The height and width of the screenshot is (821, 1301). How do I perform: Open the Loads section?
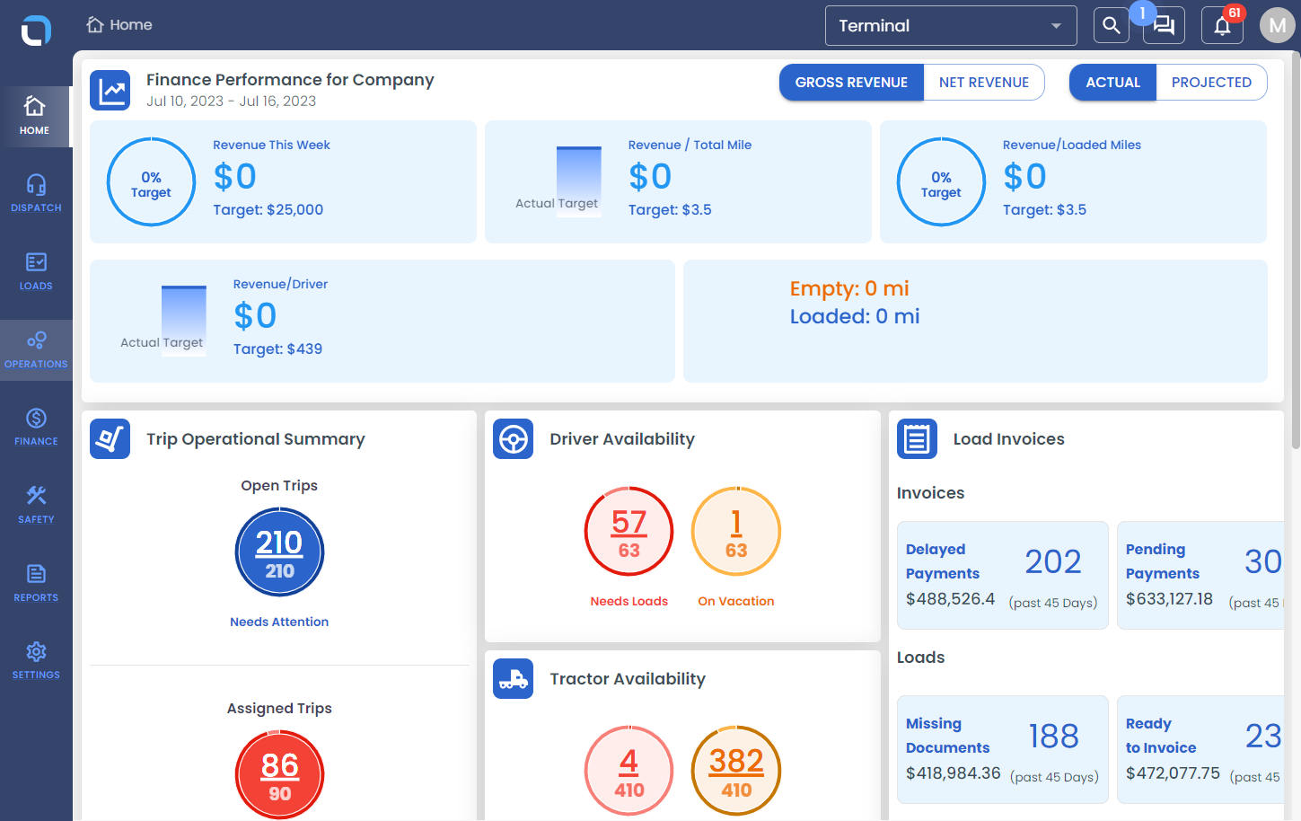[x=36, y=272]
